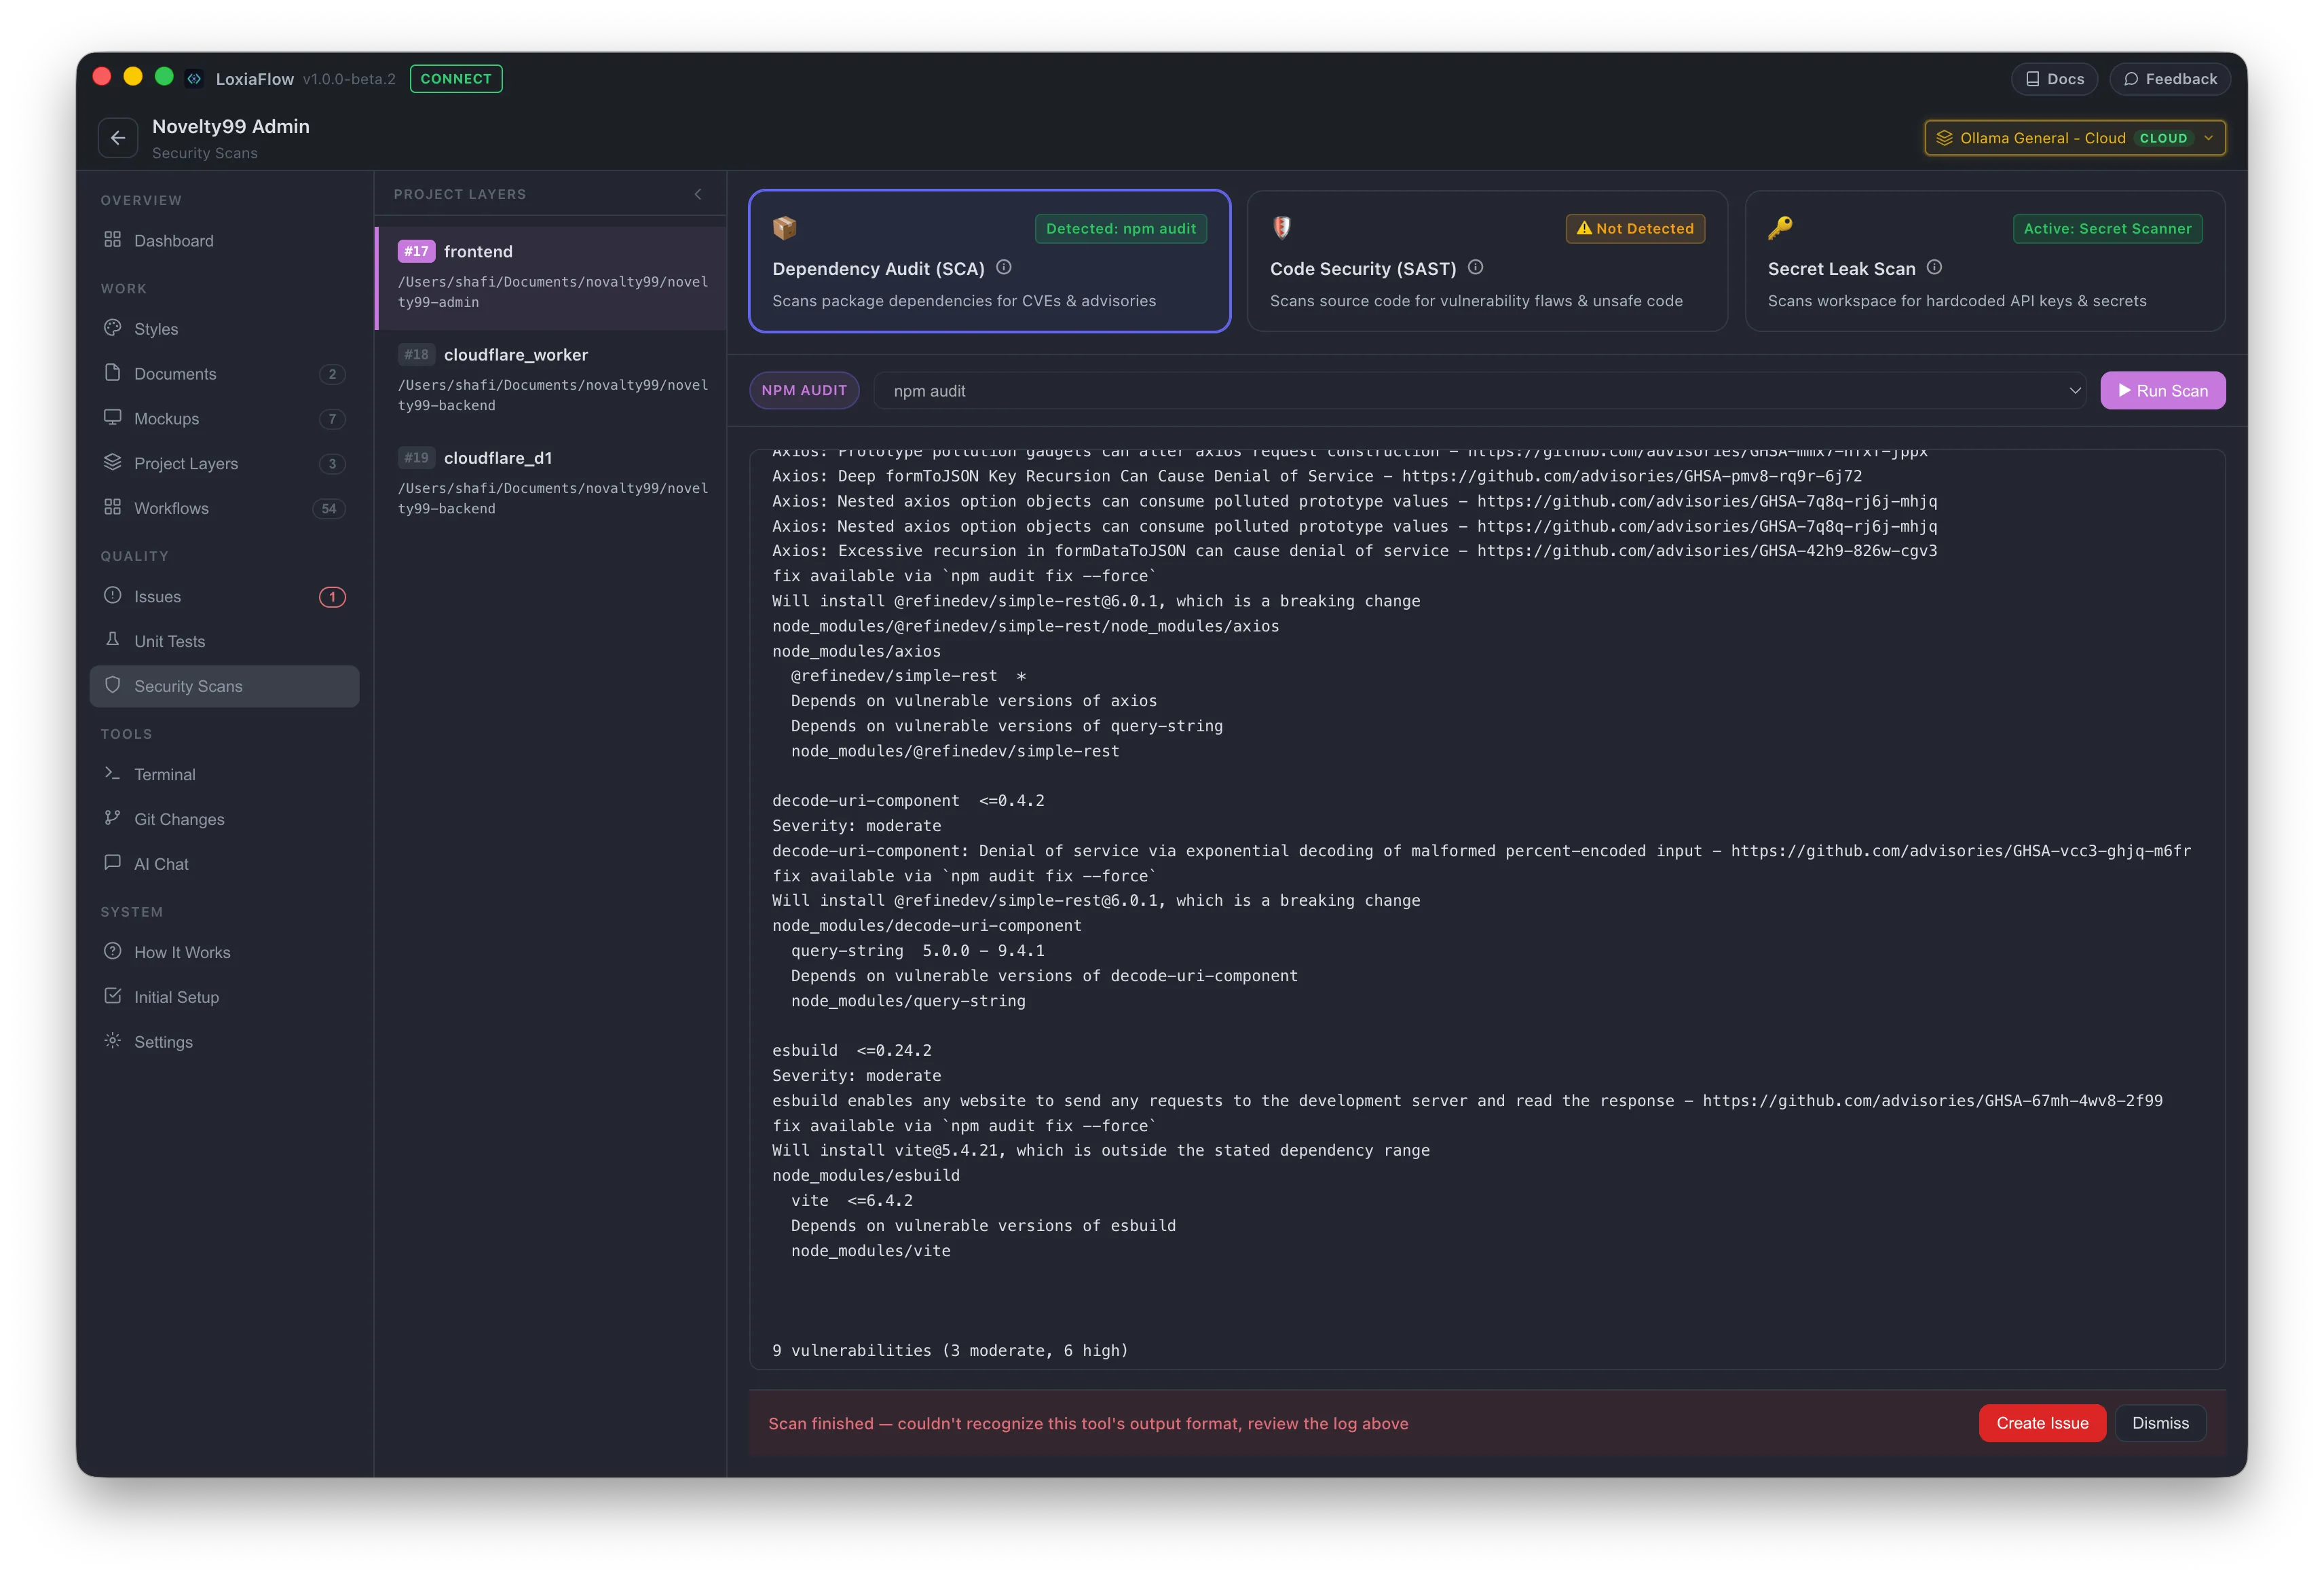
Task: Select Unit Tests in sidebar
Action: pos(224,640)
